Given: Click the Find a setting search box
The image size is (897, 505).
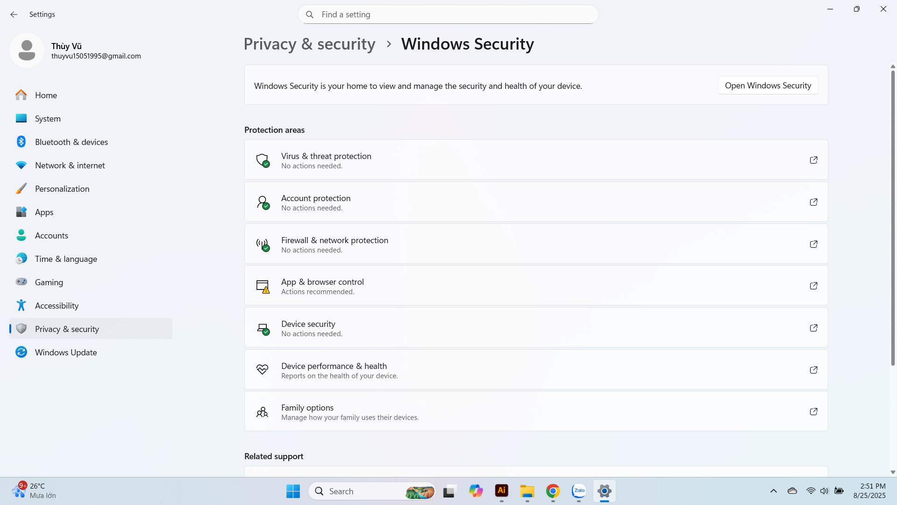Looking at the screenshot, I should click(x=448, y=14).
